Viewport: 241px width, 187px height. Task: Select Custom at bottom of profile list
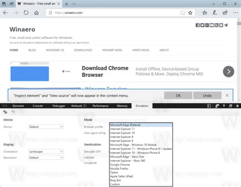pos(141,184)
